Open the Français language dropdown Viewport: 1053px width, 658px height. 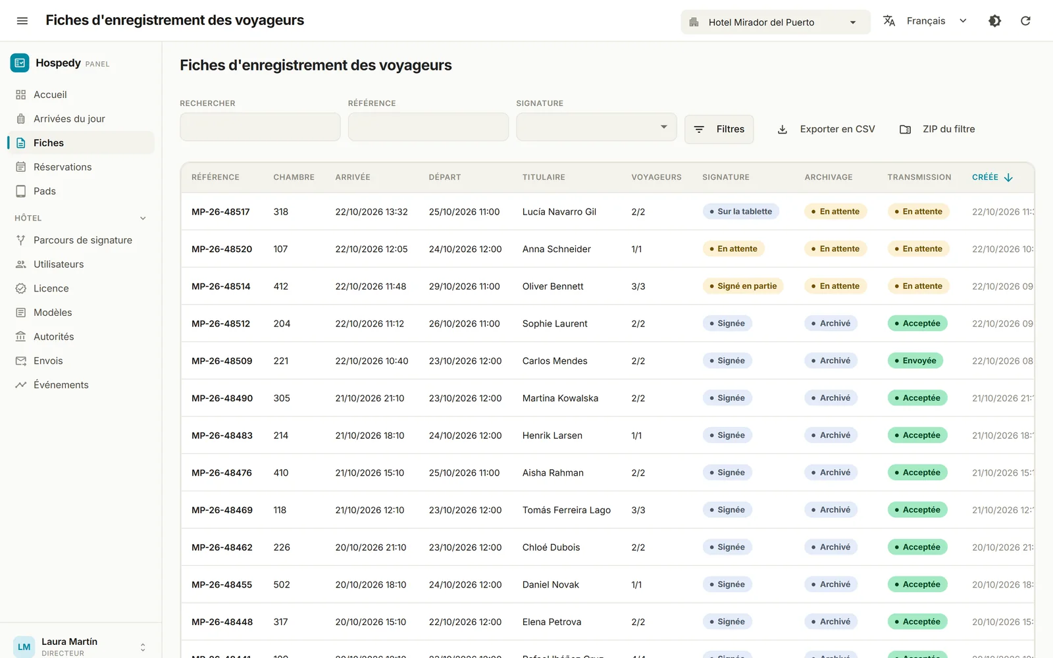click(925, 21)
